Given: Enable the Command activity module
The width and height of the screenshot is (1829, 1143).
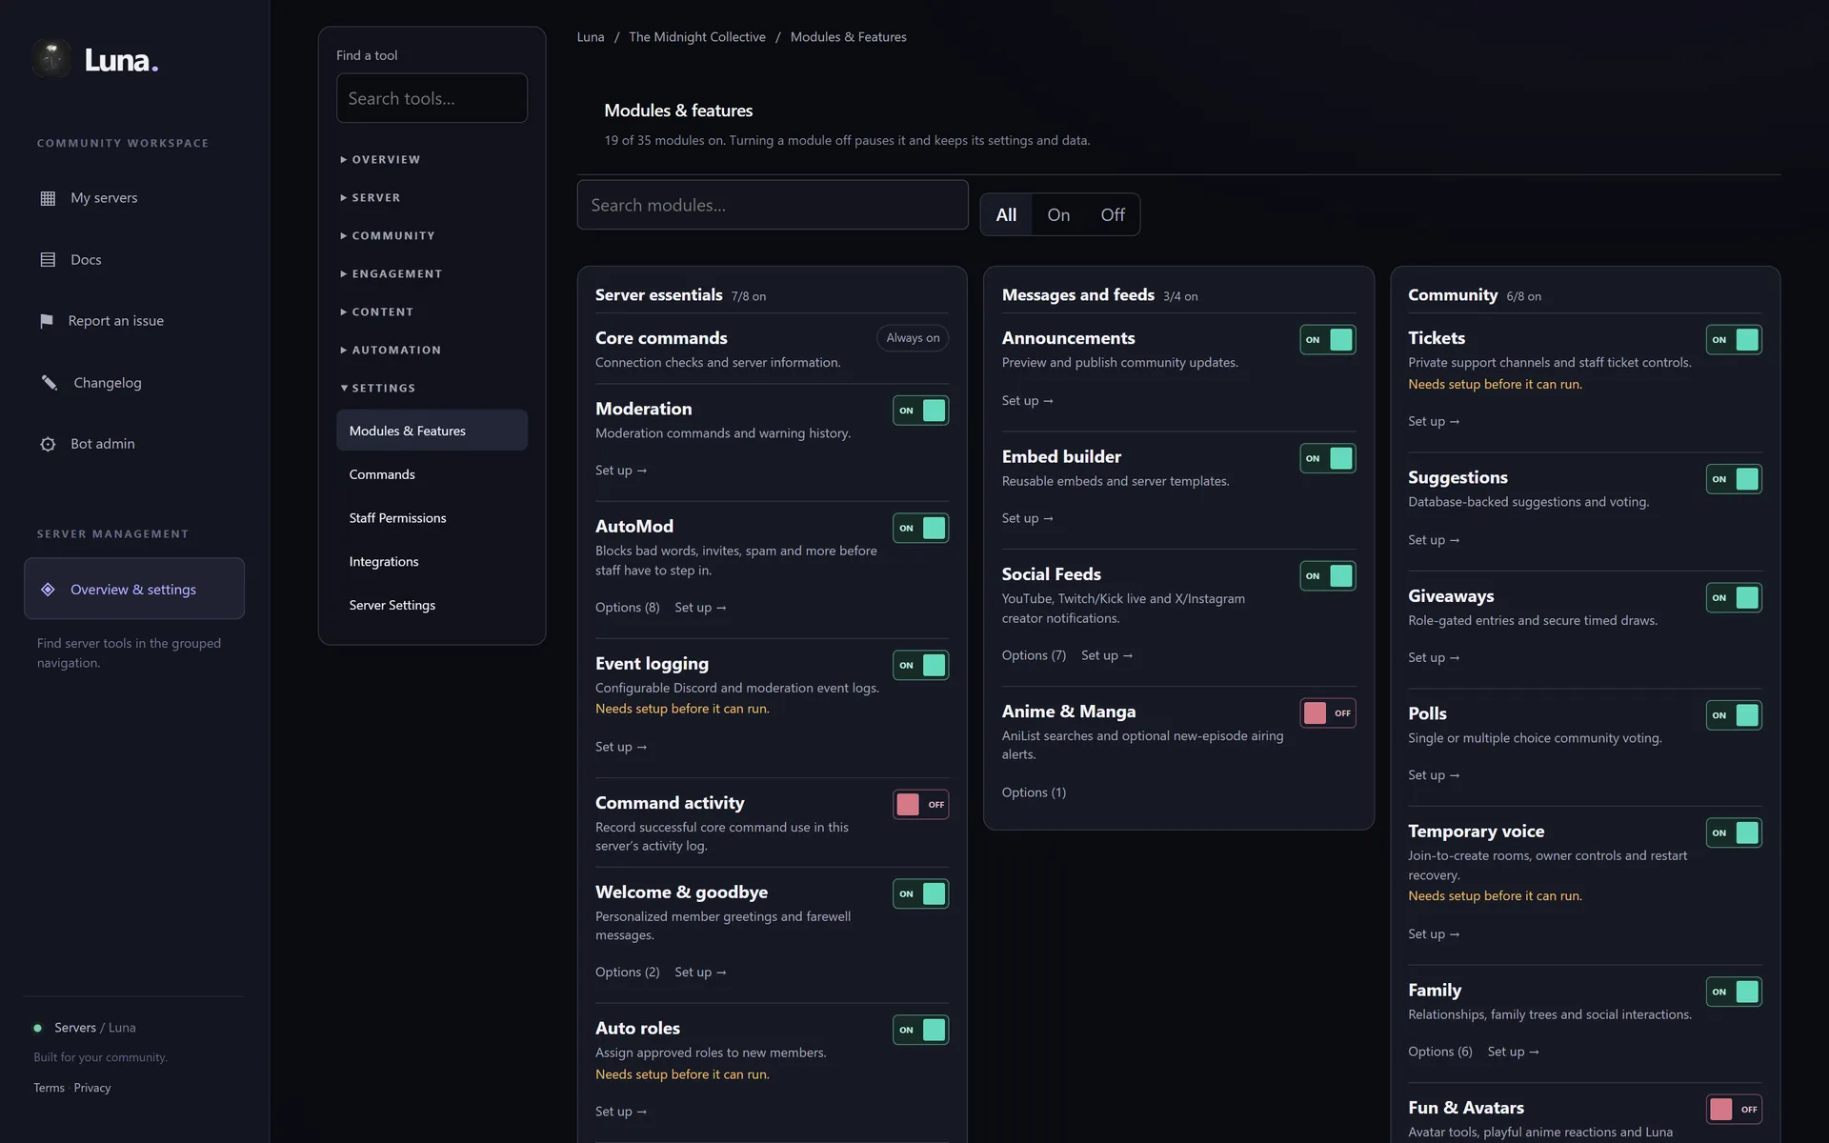Looking at the screenshot, I should tap(920, 804).
